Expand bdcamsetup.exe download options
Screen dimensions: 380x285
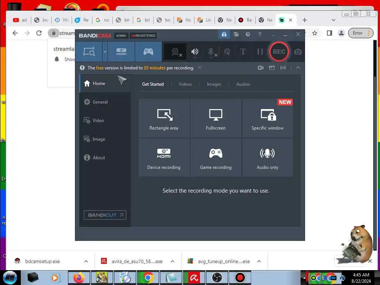tap(86, 261)
